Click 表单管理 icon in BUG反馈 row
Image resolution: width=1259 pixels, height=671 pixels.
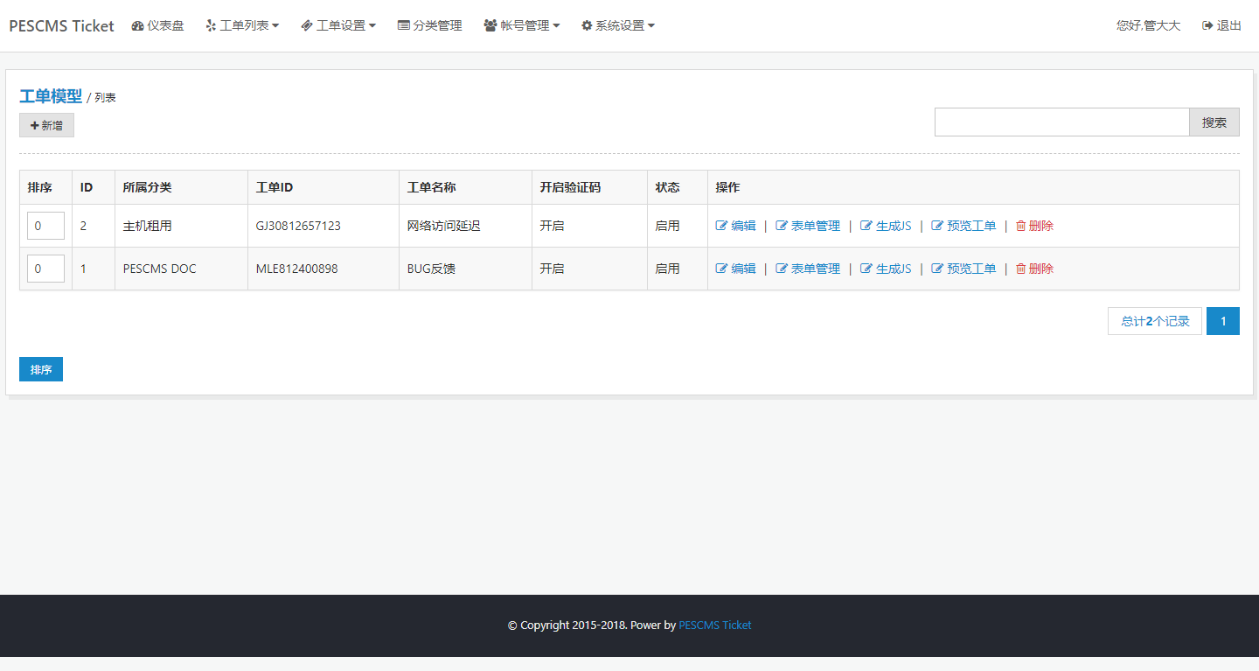[782, 269]
